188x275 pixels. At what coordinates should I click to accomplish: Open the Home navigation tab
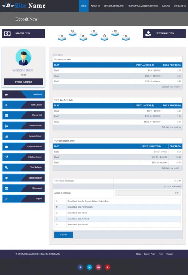(84, 6)
